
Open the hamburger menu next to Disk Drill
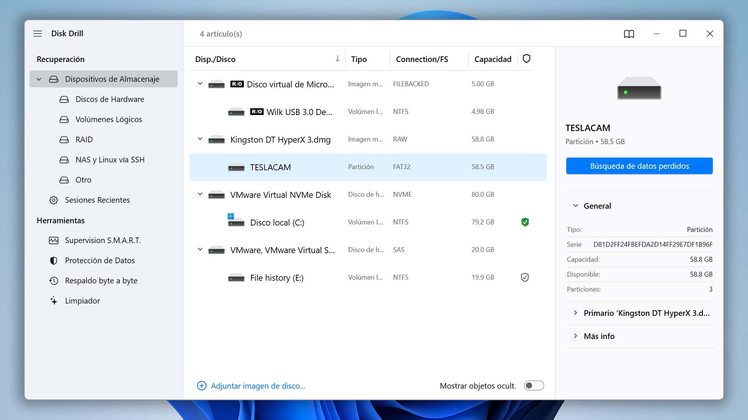38,34
